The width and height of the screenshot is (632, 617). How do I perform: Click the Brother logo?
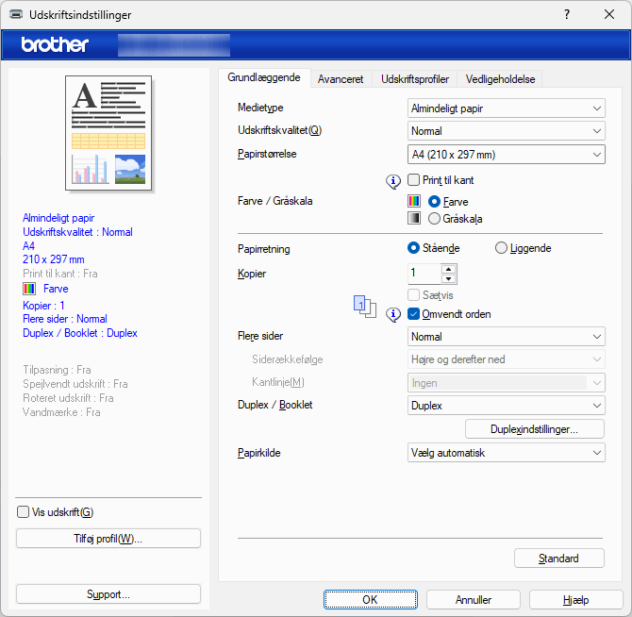[55, 44]
